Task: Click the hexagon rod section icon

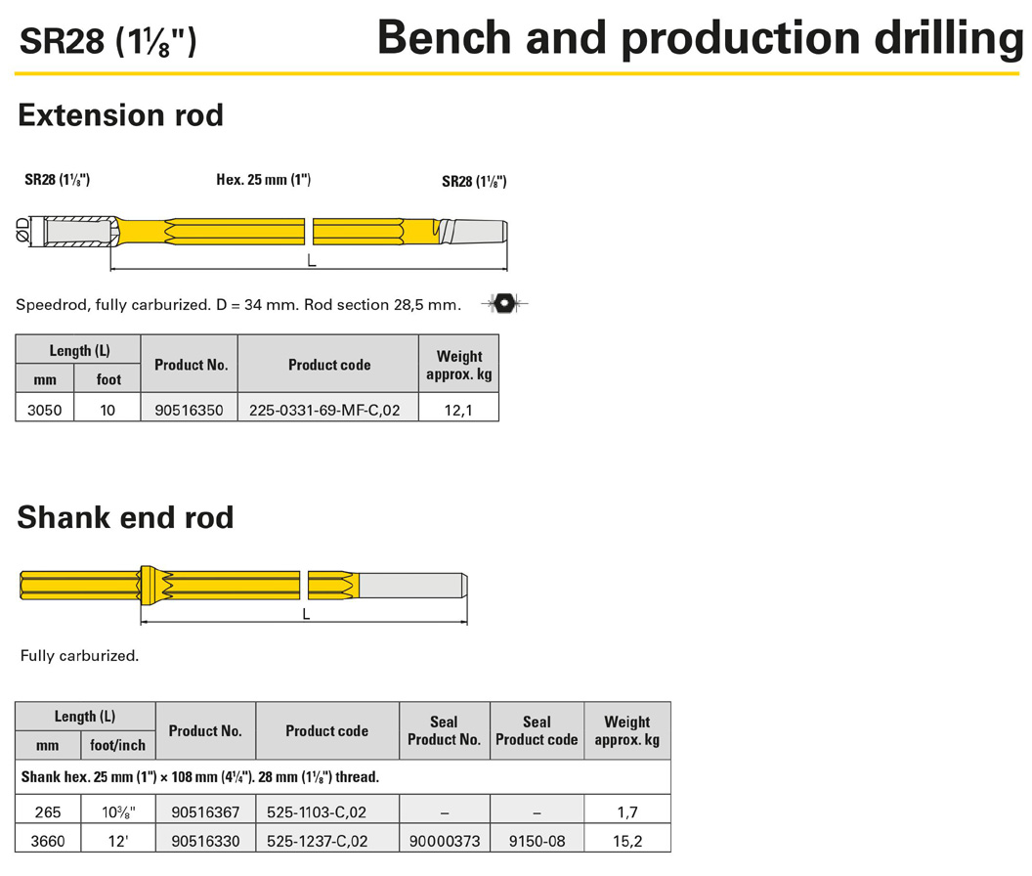Action: coord(504,304)
